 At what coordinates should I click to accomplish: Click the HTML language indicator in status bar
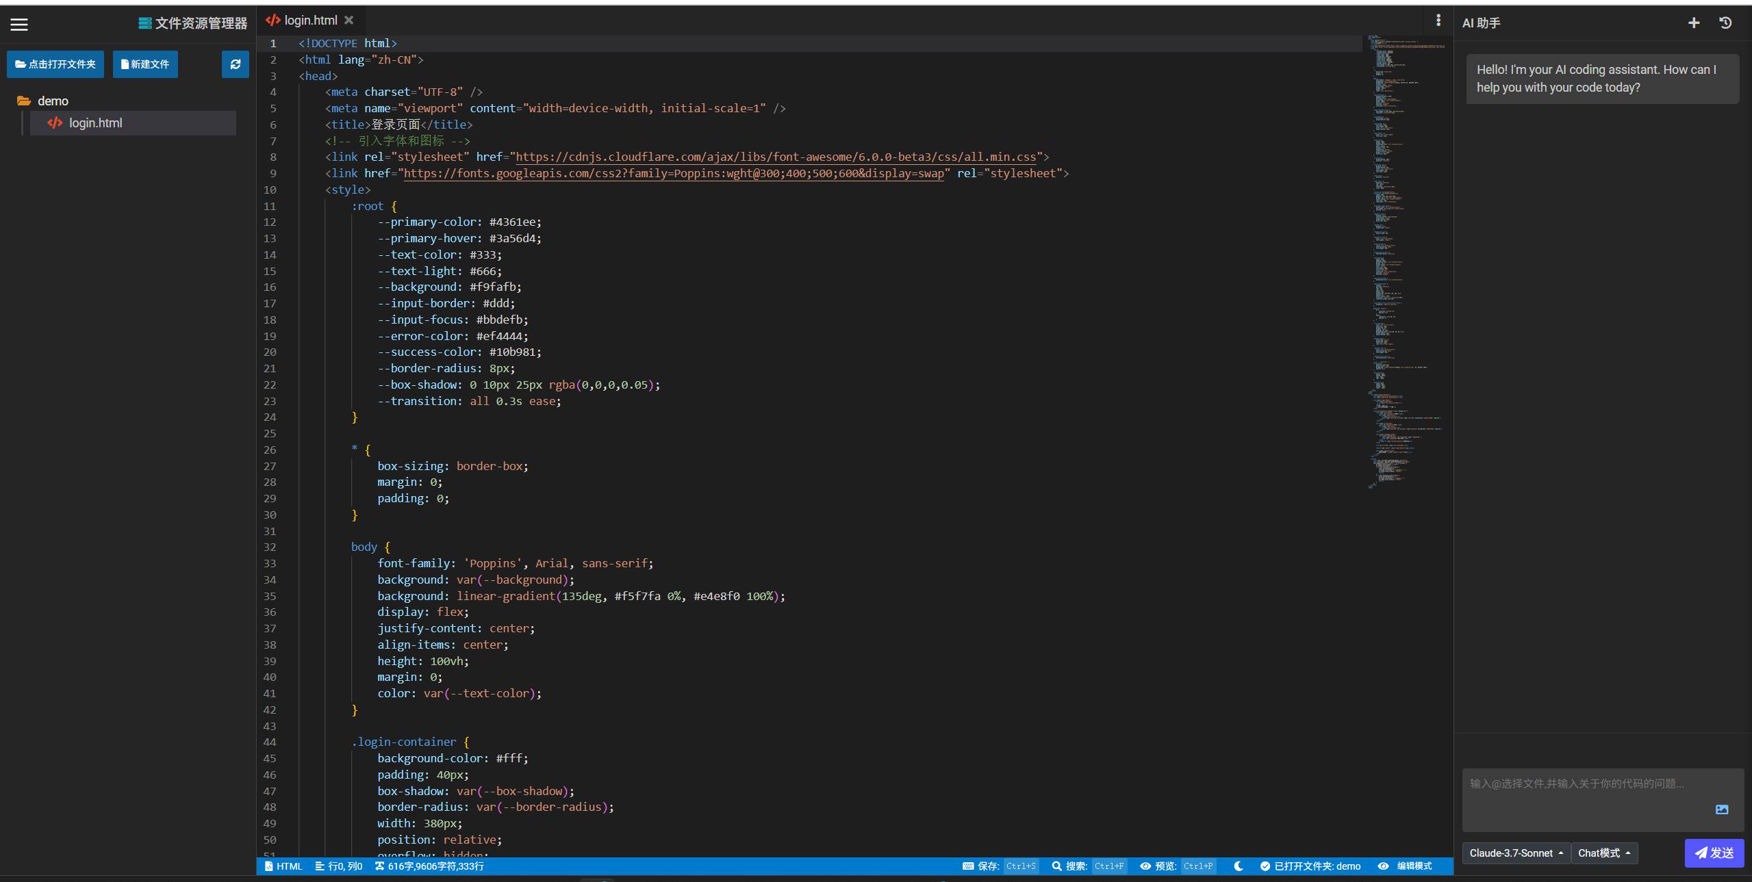(283, 866)
